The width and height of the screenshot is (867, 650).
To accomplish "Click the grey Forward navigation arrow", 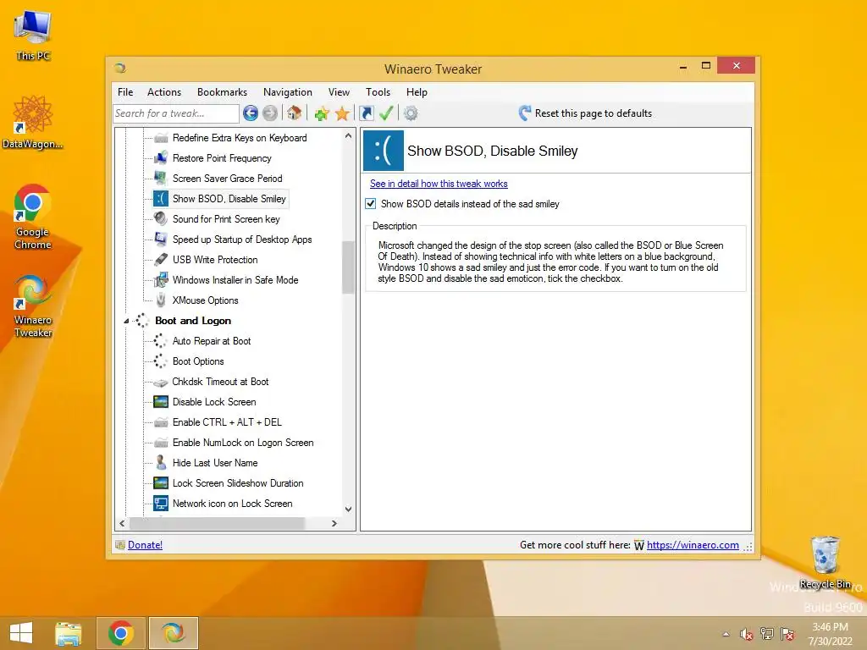I will (x=270, y=113).
